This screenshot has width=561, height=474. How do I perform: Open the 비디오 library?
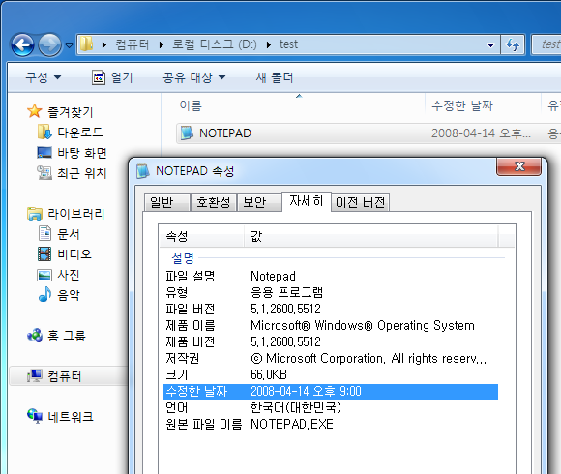(65, 254)
